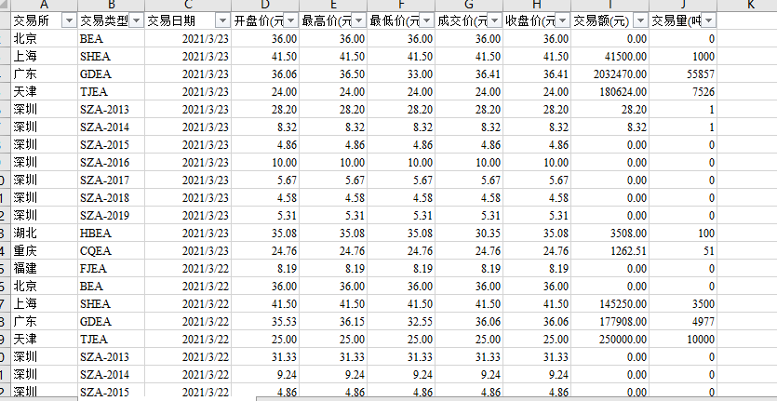The width and height of the screenshot is (777, 401).
Task: Select the SZA-2016 cell dated 2021/3/23
Action: 111,163
